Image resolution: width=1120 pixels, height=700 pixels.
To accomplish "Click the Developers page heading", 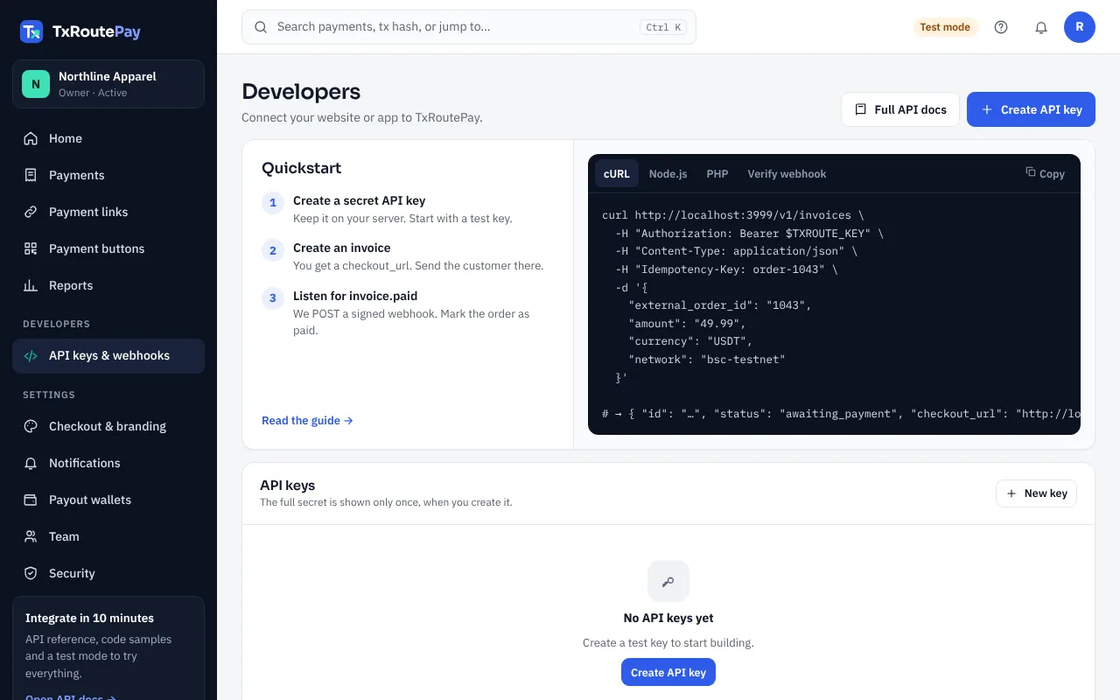I will tap(301, 91).
